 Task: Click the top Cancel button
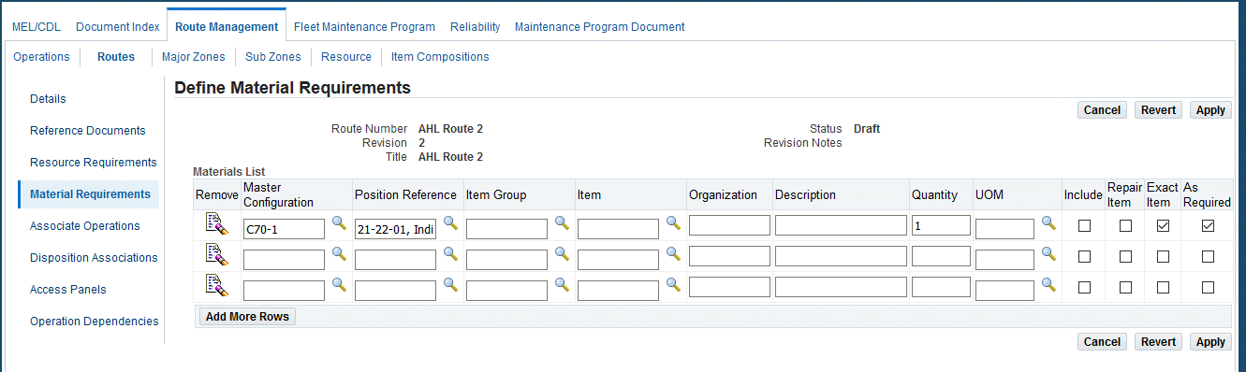pyautogui.click(x=1102, y=110)
